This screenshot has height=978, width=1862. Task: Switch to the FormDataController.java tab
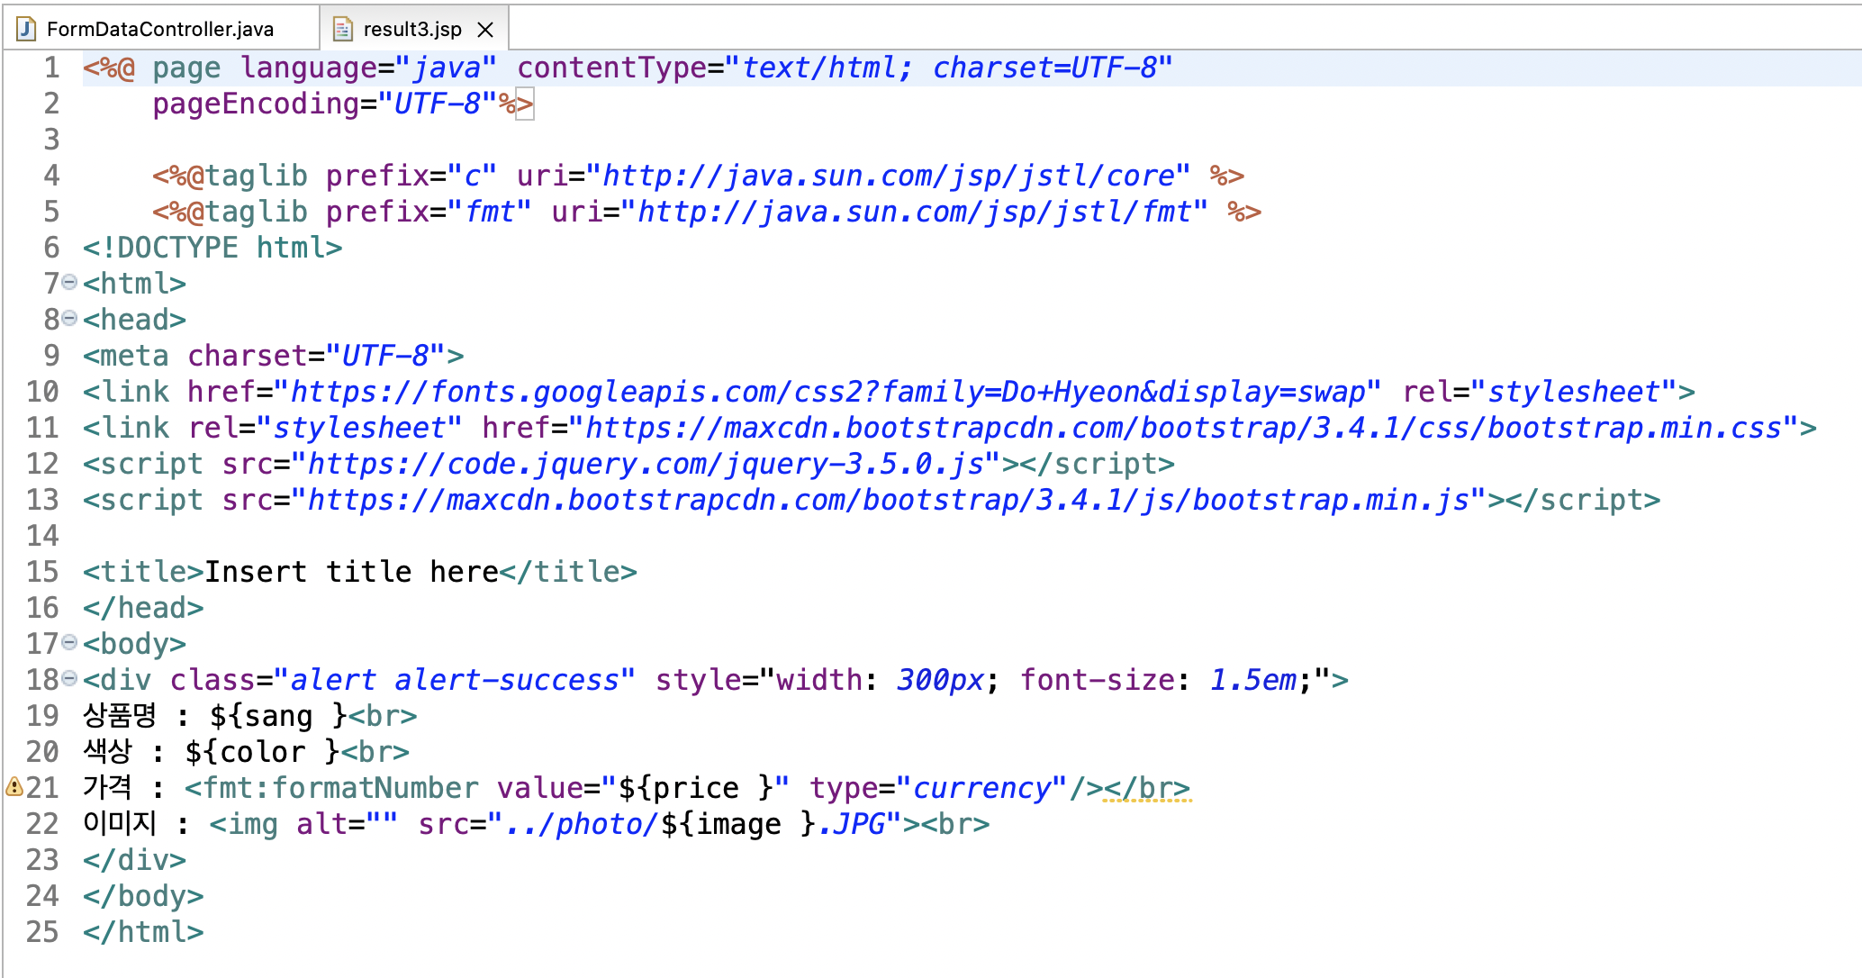pos(159,29)
